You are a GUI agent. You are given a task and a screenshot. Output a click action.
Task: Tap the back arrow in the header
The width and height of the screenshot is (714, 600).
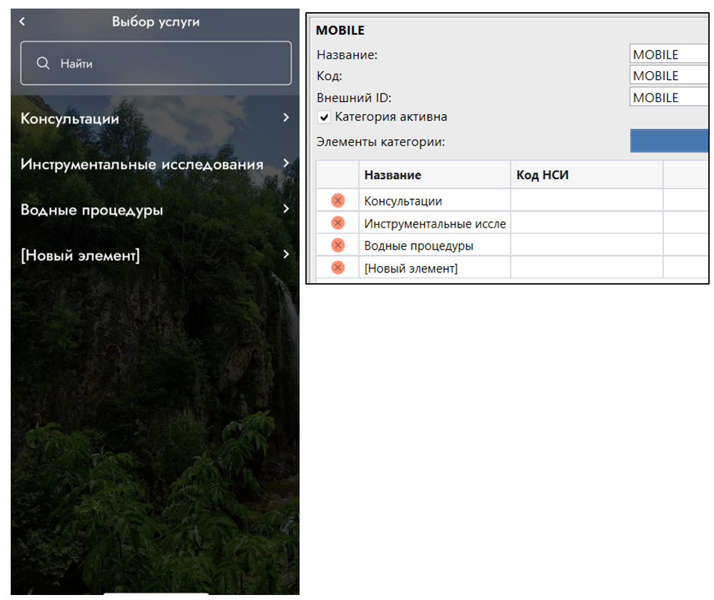22,21
